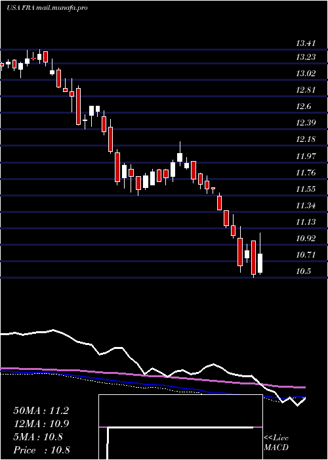Click the 50MA : 11.2 readout
Viewport: 328px width, 460px height.
pos(41,411)
